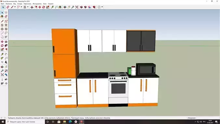
Task: Select the 3D Text tool in the left toolset
Action: click(x=6, y=62)
